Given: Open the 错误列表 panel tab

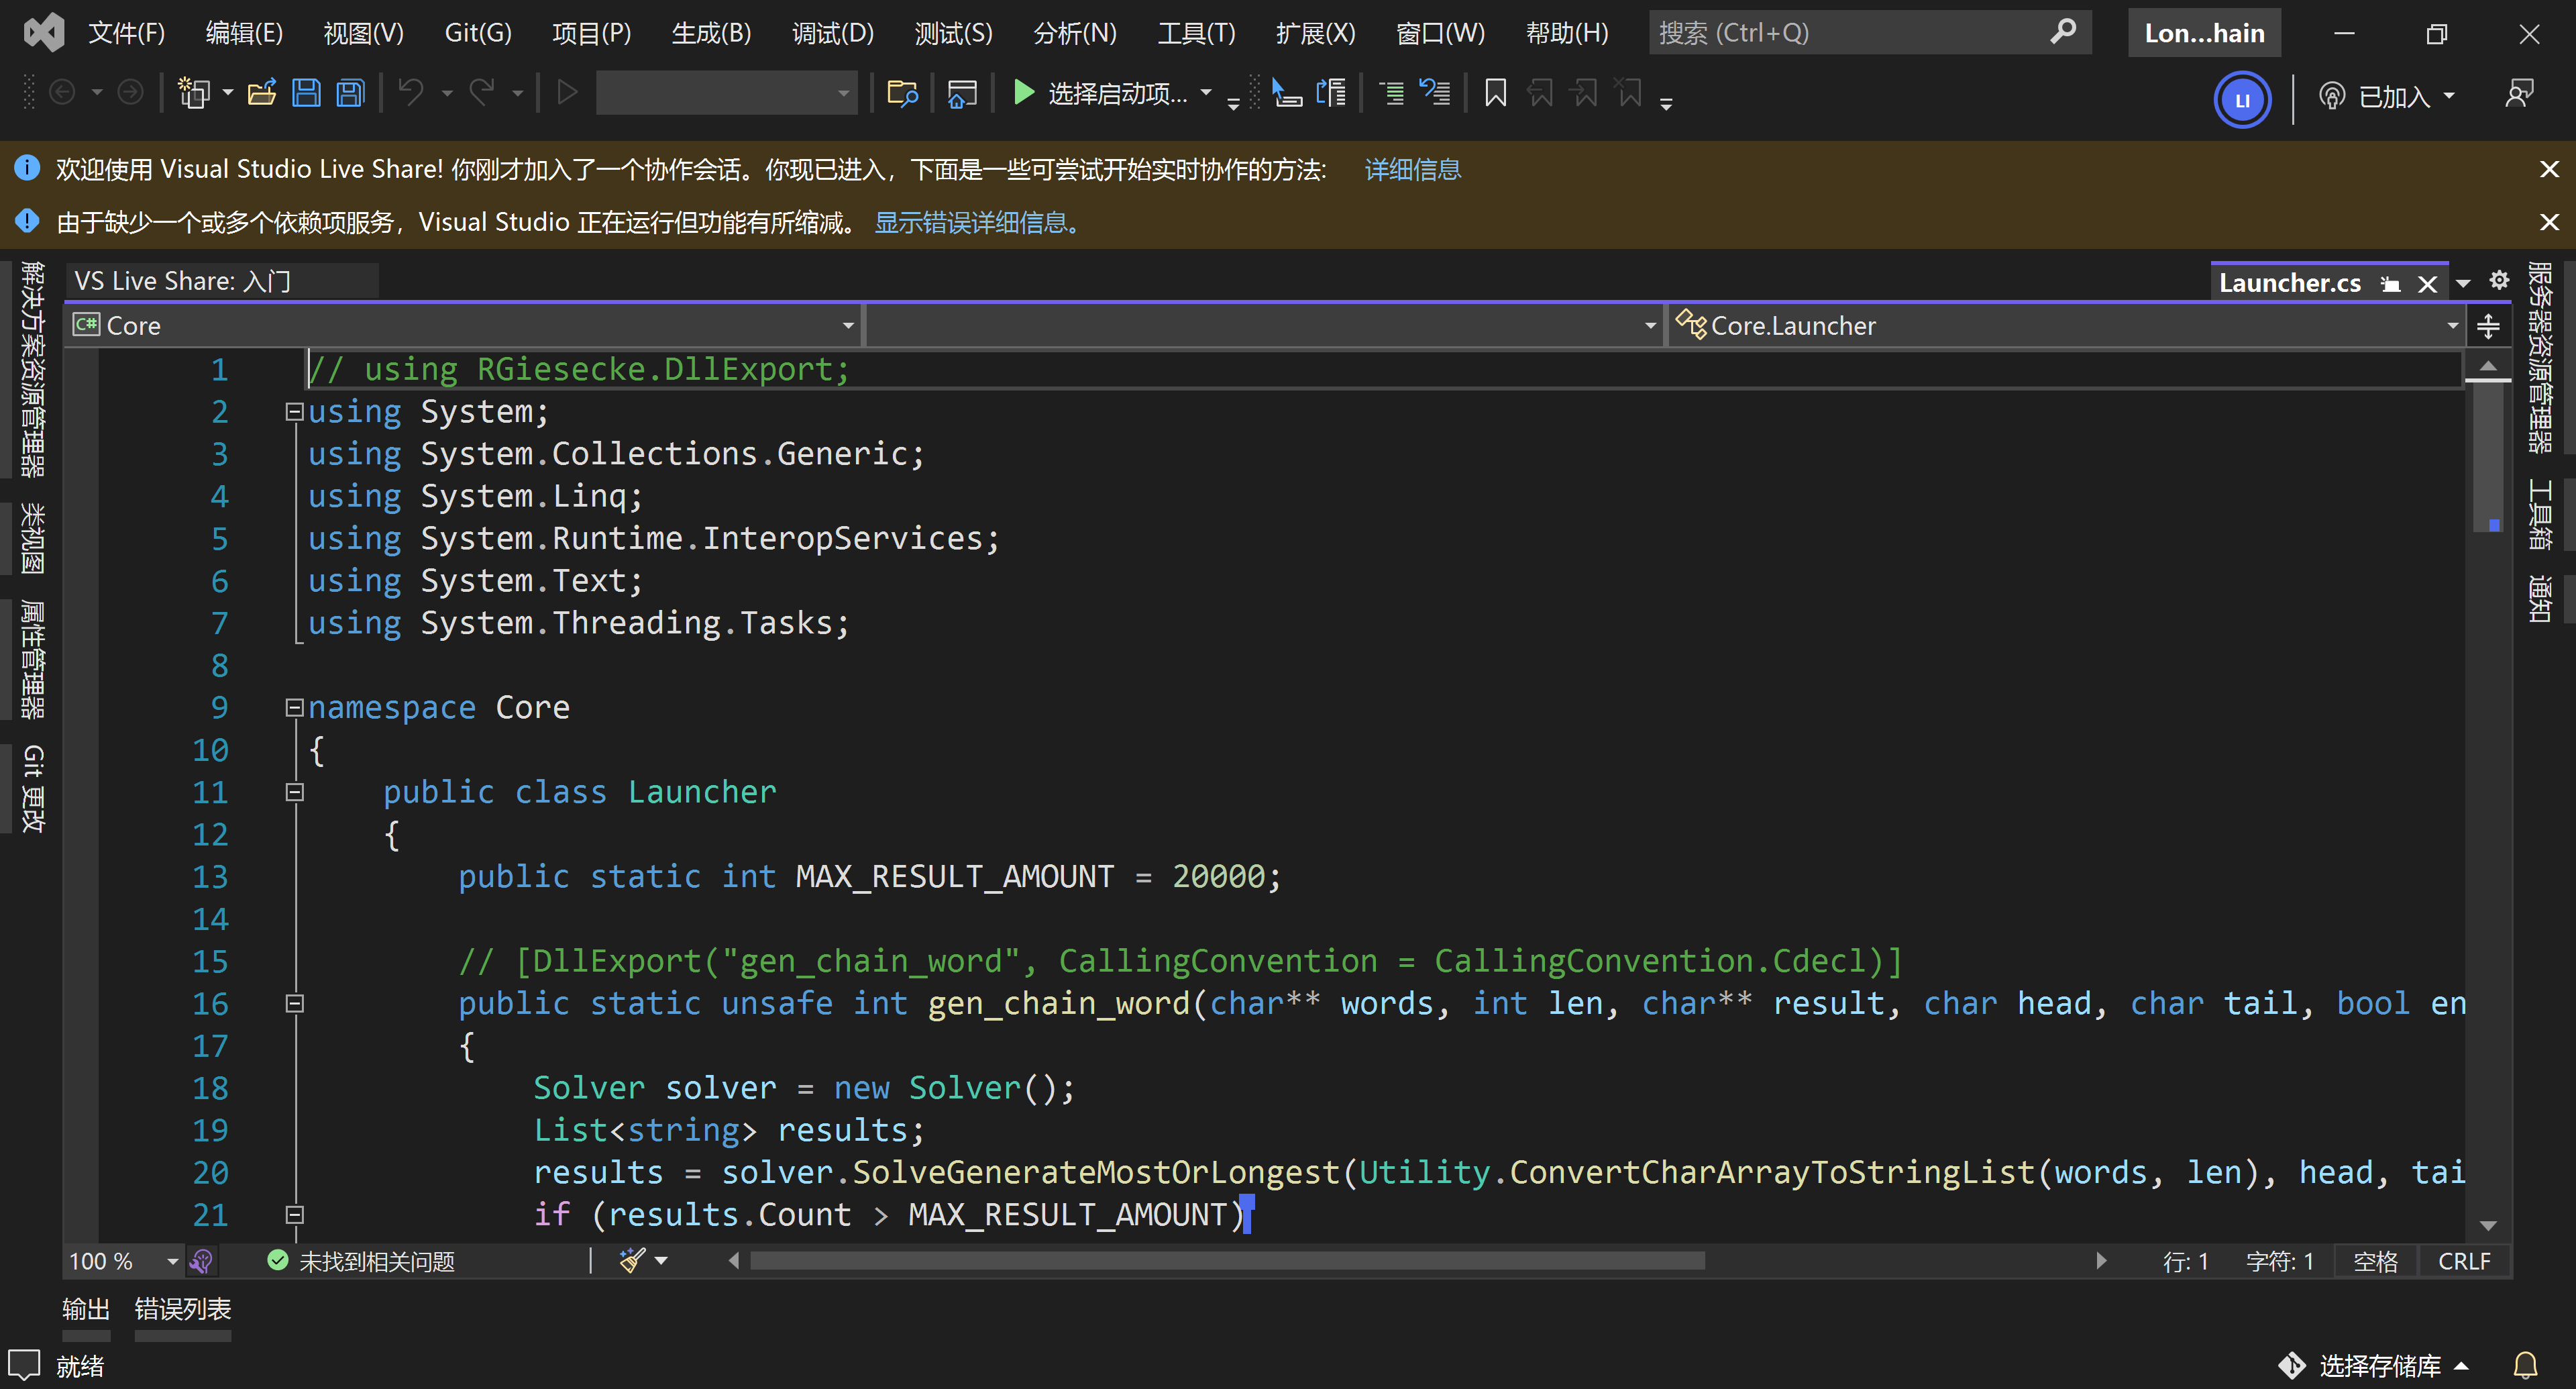Looking at the screenshot, I should 183,1309.
